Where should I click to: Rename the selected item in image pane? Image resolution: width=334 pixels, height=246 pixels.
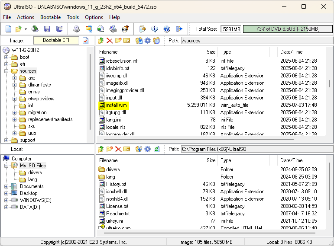(127, 40)
